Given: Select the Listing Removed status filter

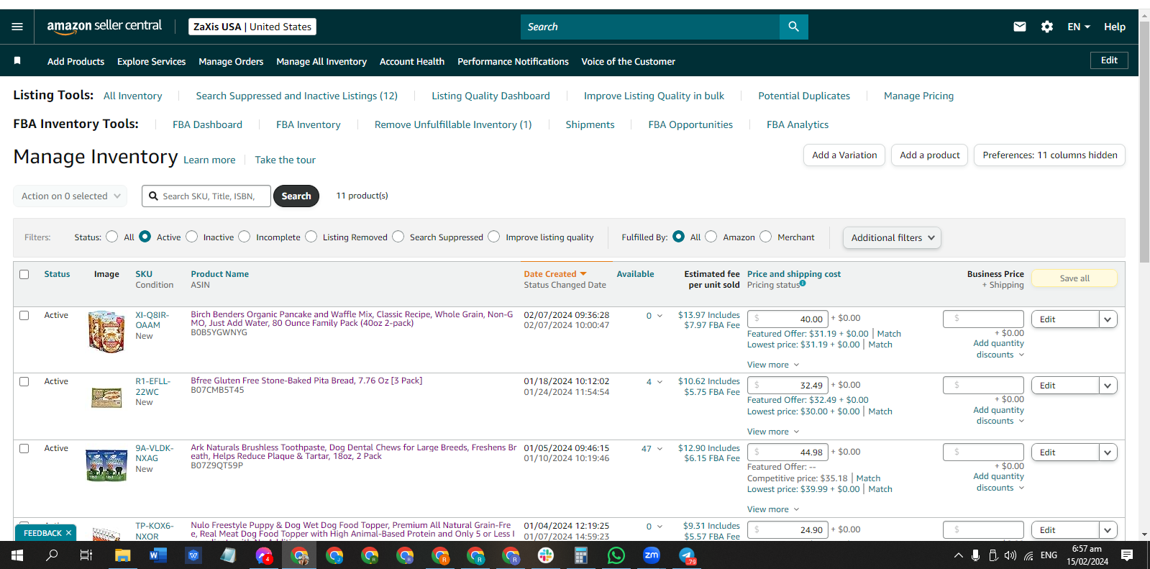Looking at the screenshot, I should point(311,237).
